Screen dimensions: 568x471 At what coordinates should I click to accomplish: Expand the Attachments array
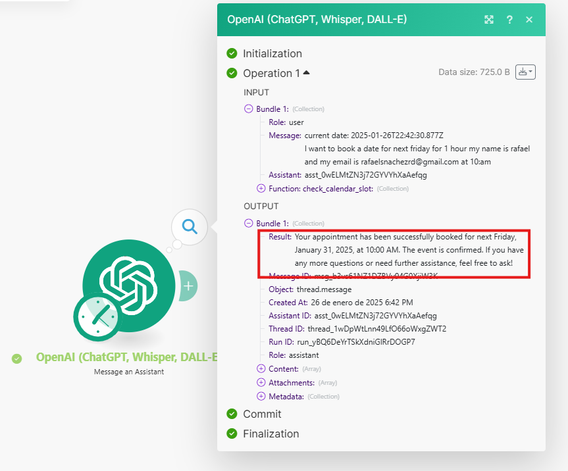click(x=261, y=382)
